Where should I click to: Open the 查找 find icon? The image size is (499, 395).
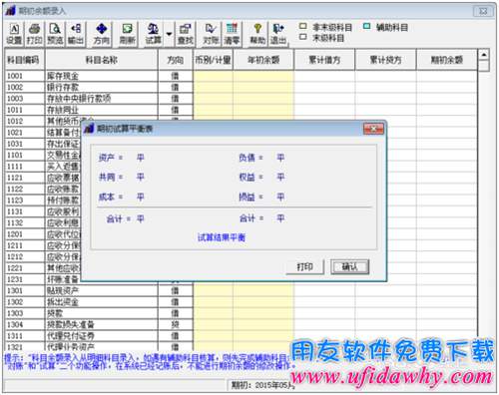(185, 34)
